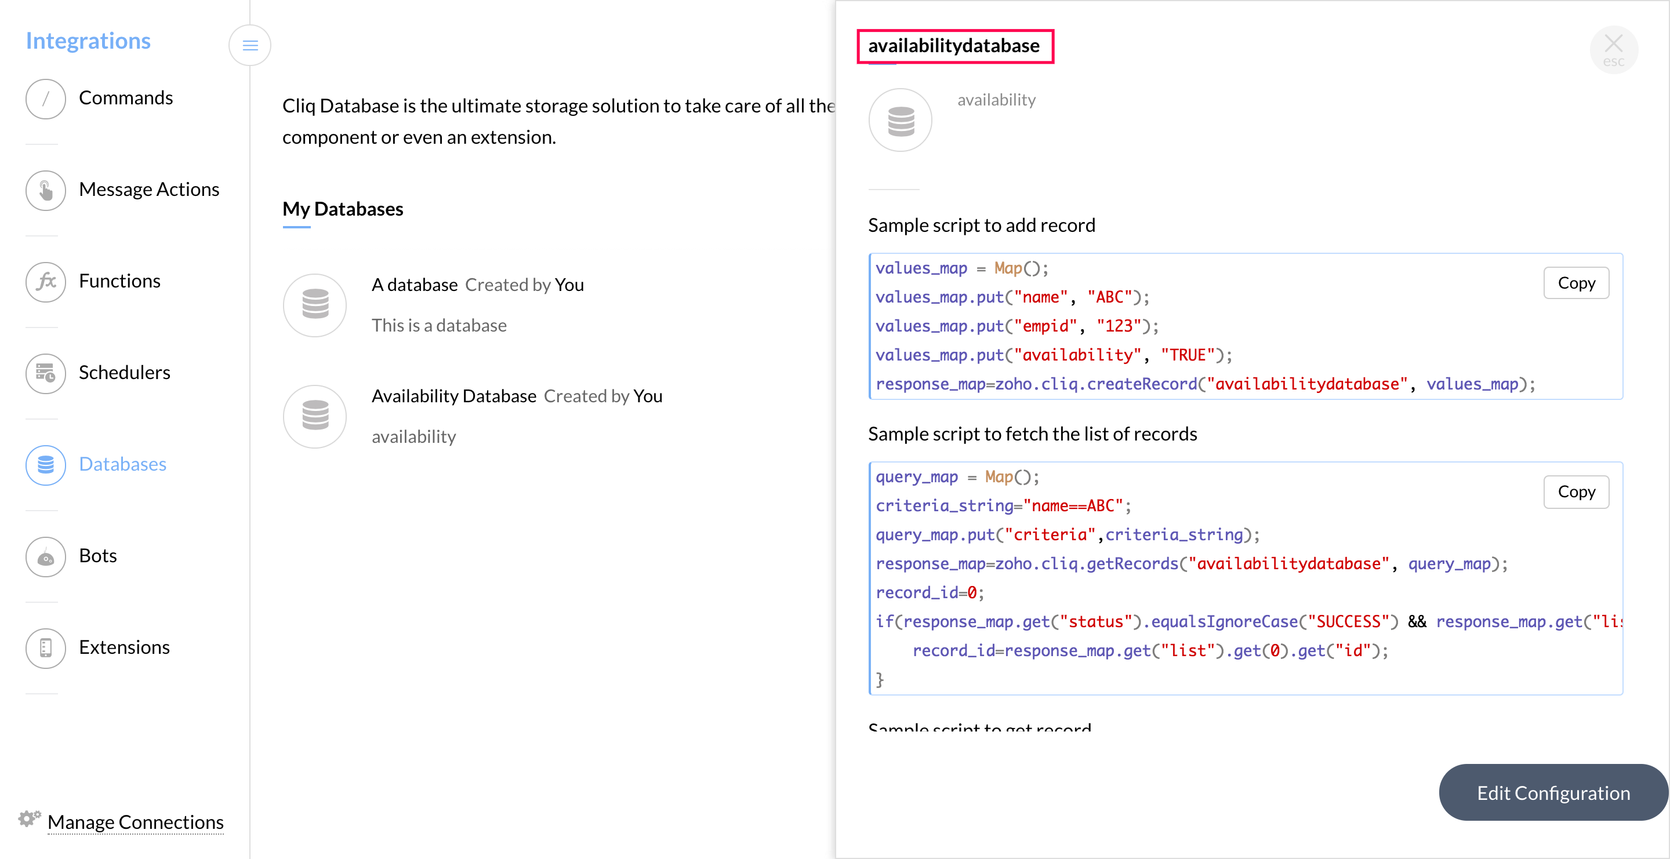This screenshot has height=859, width=1670.
Task: Open the Bots section label
Action: 98,555
